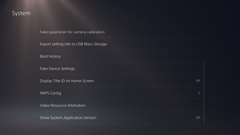Click the 0 value of RNPS Config
The image size is (240, 135).
(x=199, y=93)
